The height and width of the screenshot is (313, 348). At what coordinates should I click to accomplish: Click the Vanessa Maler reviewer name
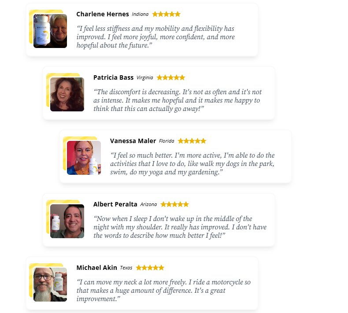tap(133, 141)
